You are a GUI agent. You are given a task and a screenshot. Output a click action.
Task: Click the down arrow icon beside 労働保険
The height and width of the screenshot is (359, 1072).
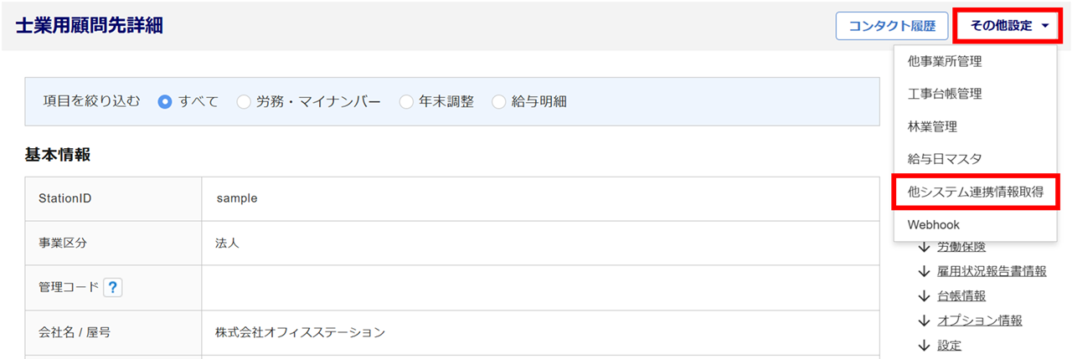924,247
